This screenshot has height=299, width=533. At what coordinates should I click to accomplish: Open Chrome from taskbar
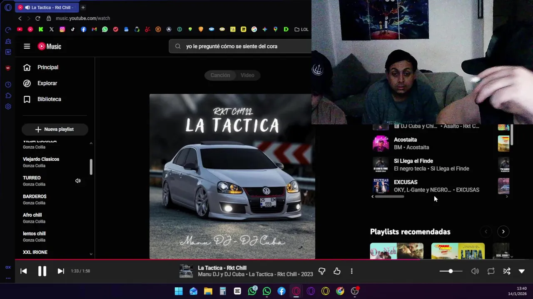(x=340, y=291)
